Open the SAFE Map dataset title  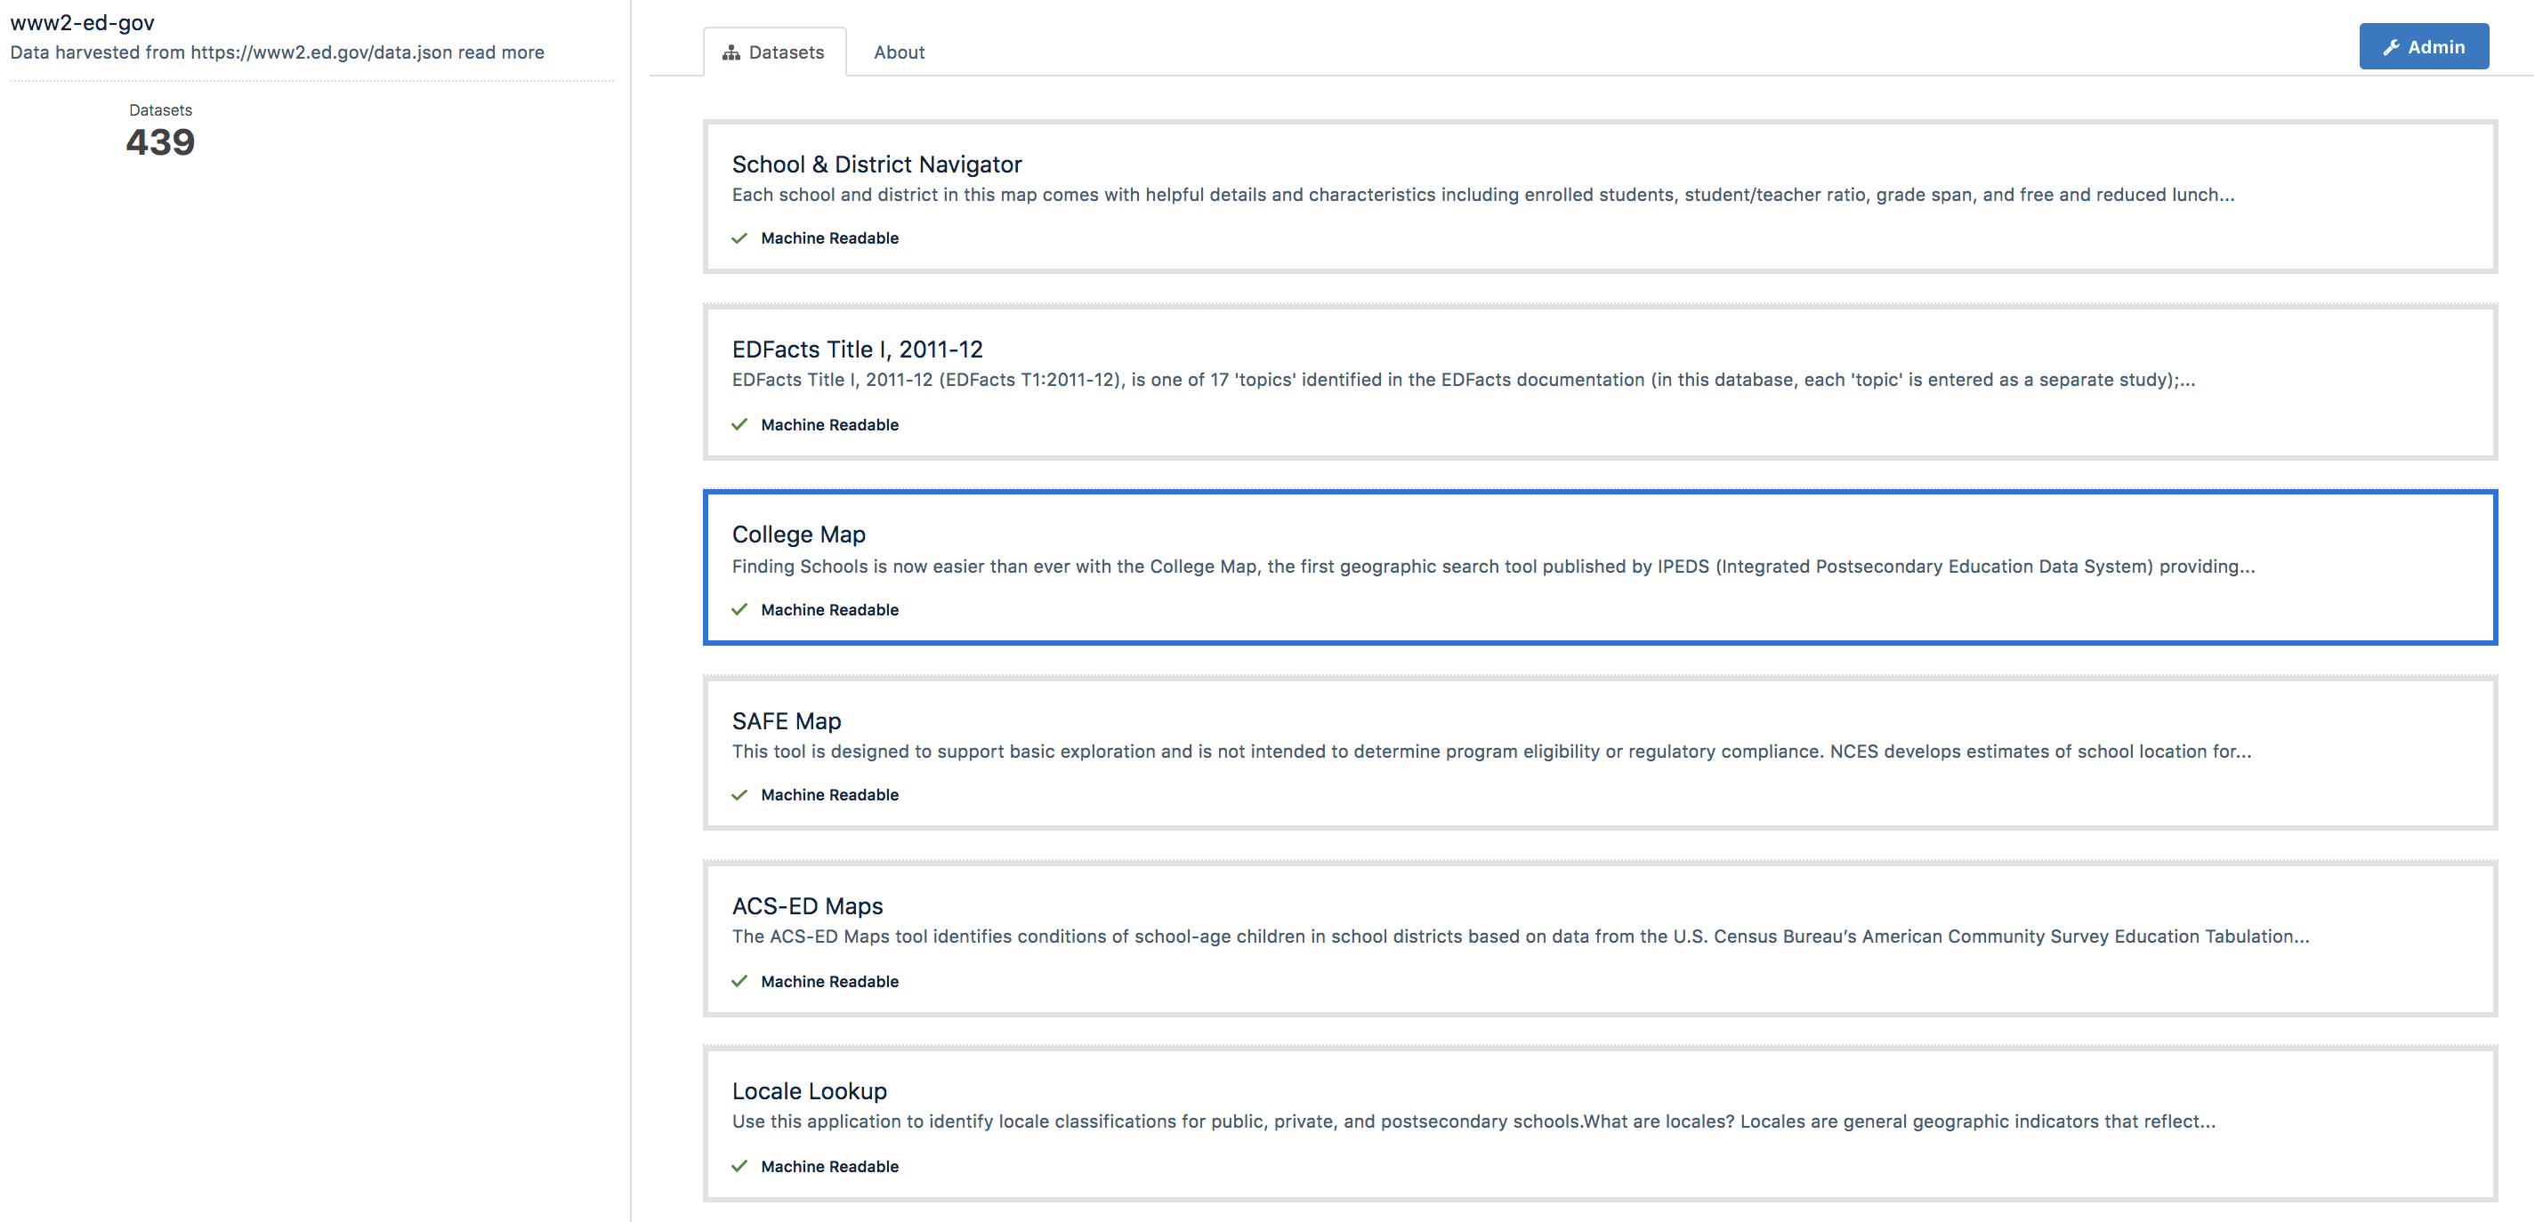(786, 720)
